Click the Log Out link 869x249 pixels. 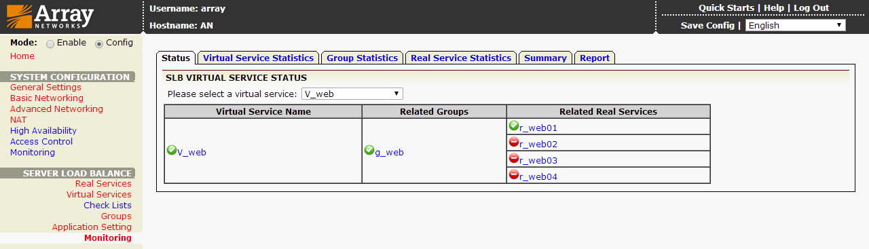811,8
